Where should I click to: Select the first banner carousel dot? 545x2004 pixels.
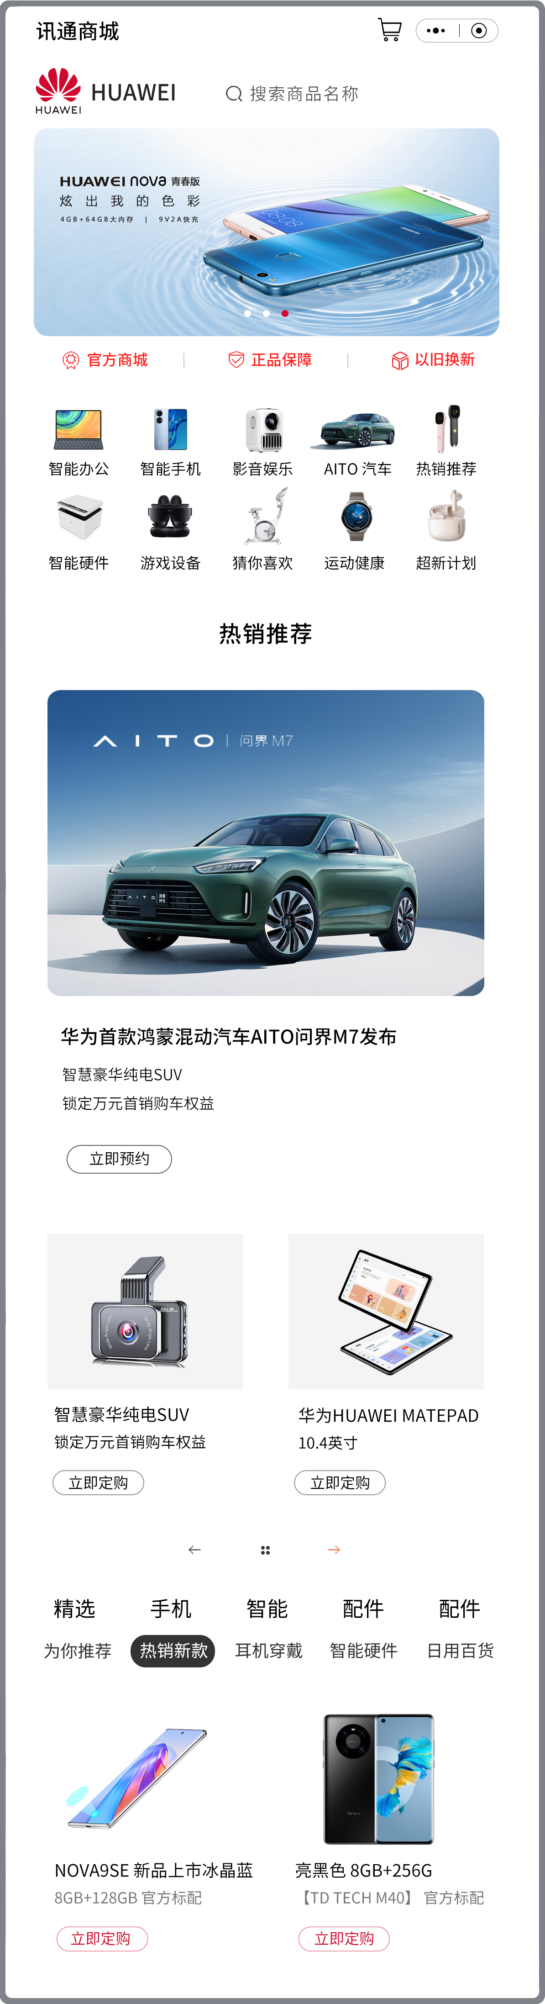point(247,313)
